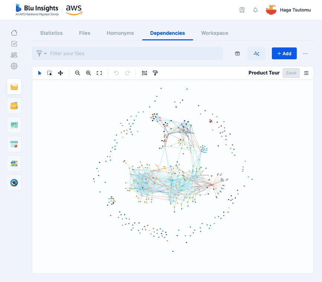
Task: Start the Product Tour
Action: click(x=264, y=73)
